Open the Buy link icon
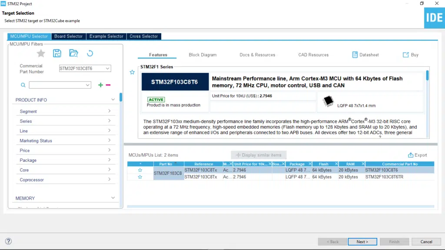445x250 pixels. click(406, 55)
